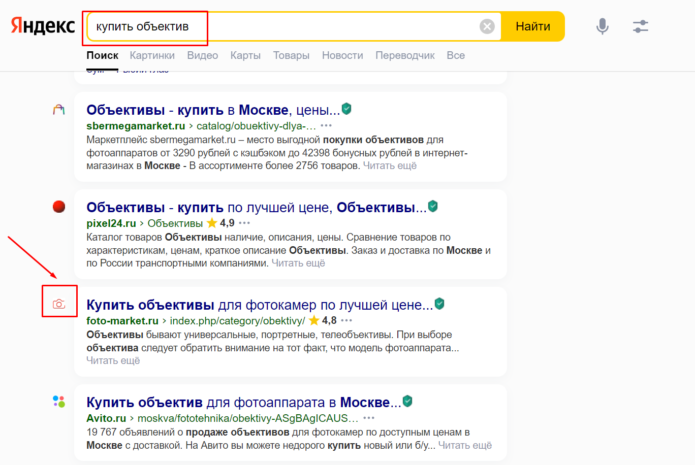This screenshot has height=465, width=695.
Task: Click verified shield next to pixel24 title
Action: pos(433,206)
